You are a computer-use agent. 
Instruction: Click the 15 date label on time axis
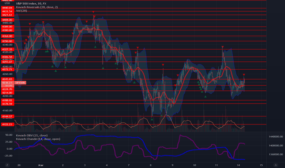point(261,165)
